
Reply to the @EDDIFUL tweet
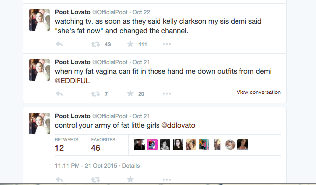pos(59,94)
